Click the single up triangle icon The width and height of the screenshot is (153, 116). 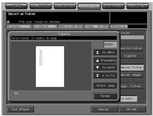point(97,60)
